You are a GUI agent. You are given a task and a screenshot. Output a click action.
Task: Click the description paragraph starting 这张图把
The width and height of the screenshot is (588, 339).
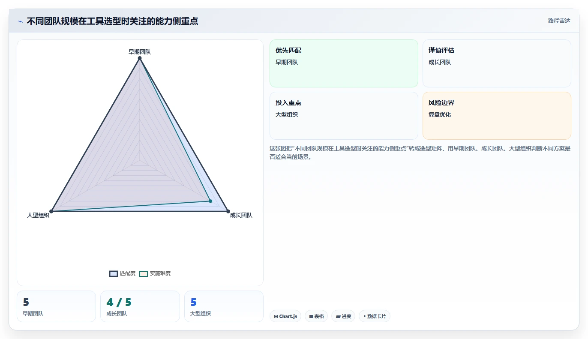(420, 153)
